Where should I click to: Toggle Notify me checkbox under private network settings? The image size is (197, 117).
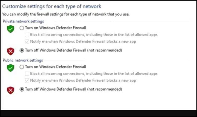(x=27, y=42)
